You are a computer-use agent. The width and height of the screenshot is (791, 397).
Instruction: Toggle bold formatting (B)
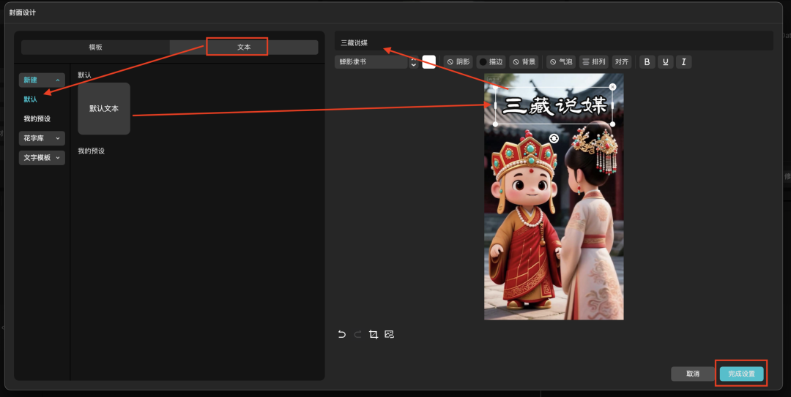(647, 62)
